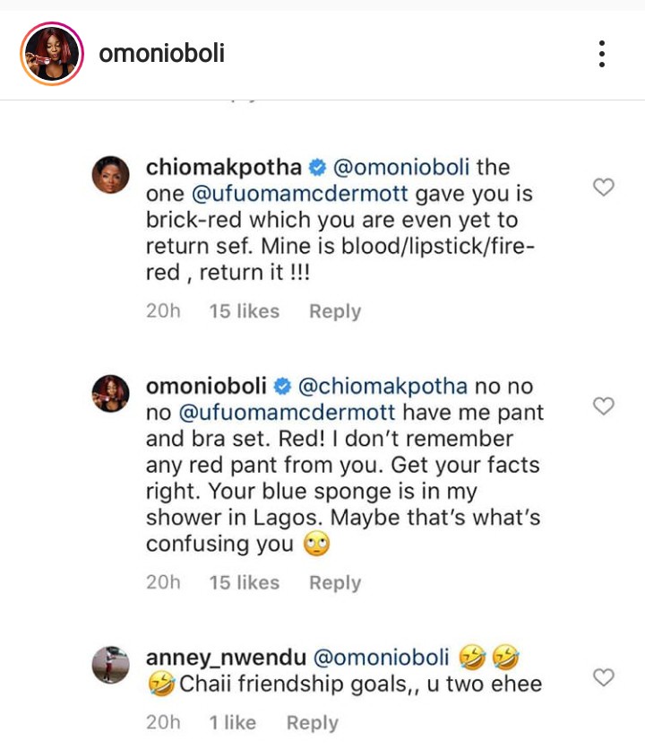Open anney_nwendu's profile avatar
Image resolution: width=645 pixels, height=750 pixels.
tap(112, 666)
